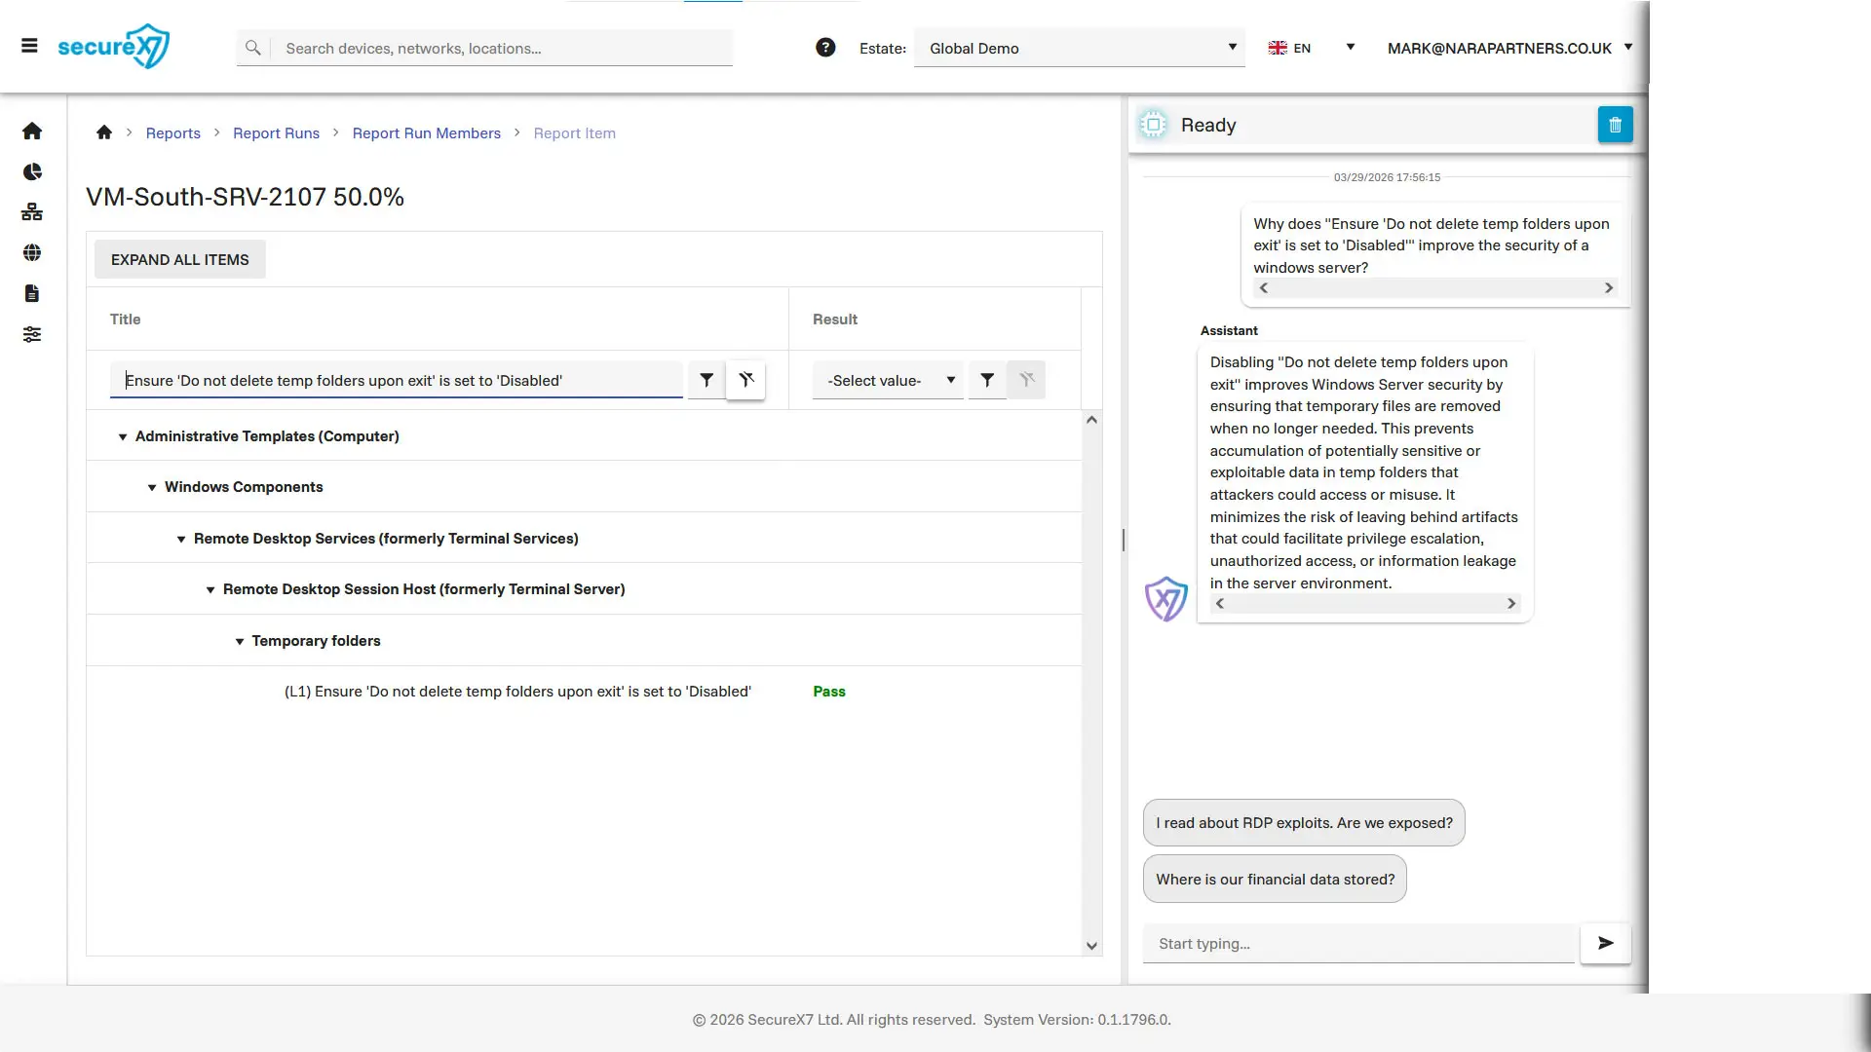Ask 'Where is our financial data stored?' suggestion

pyautogui.click(x=1275, y=880)
